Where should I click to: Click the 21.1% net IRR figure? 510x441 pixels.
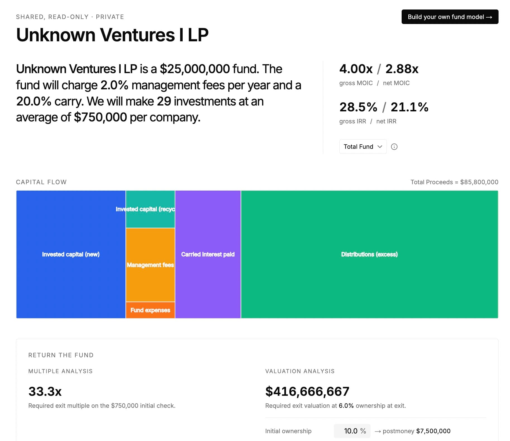coord(409,107)
